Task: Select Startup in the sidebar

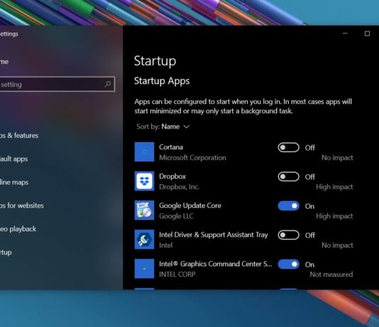Action: (6, 252)
